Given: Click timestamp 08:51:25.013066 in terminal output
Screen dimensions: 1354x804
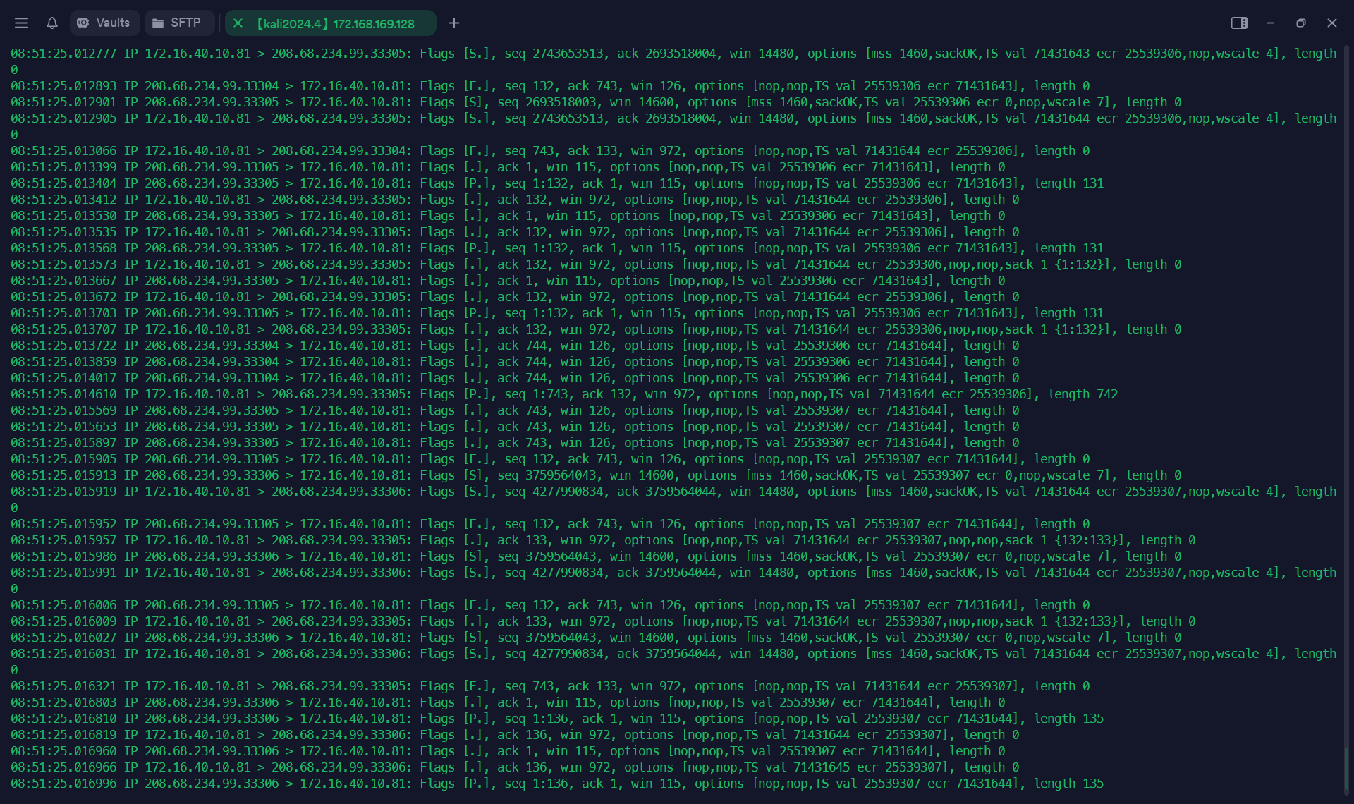Looking at the screenshot, I should pyautogui.click(x=63, y=151).
